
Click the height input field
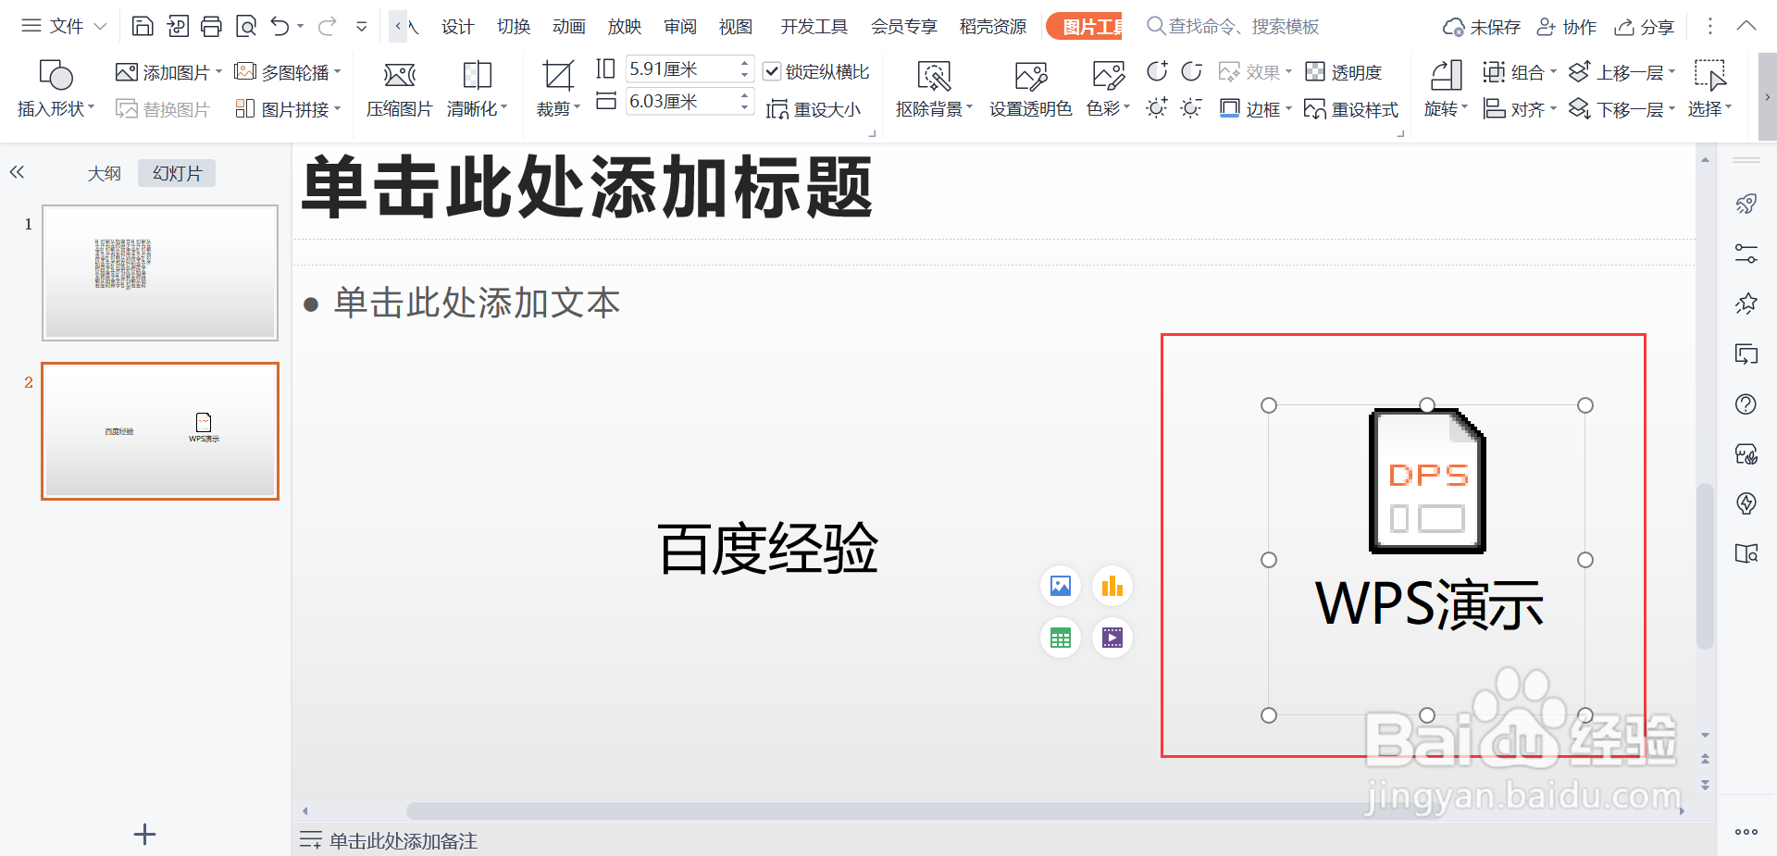click(682, 69)
